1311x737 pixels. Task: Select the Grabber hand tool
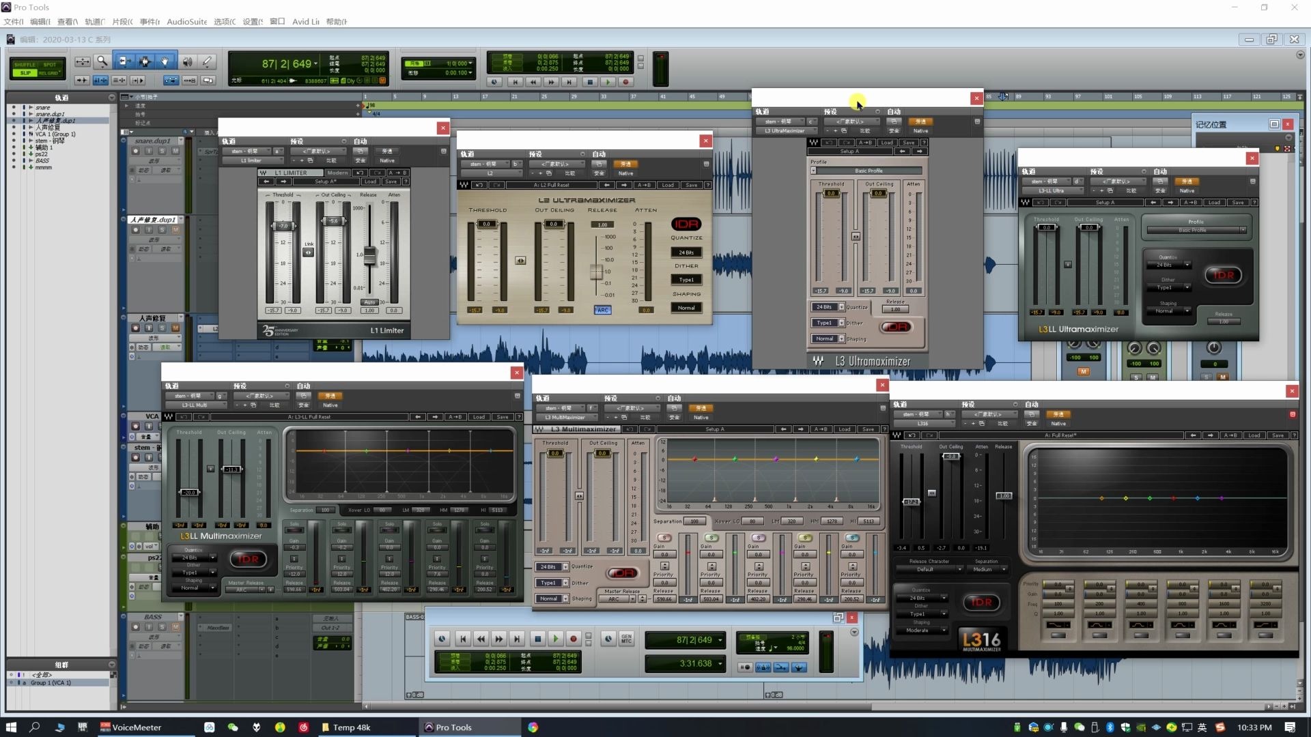pos(165,61)
